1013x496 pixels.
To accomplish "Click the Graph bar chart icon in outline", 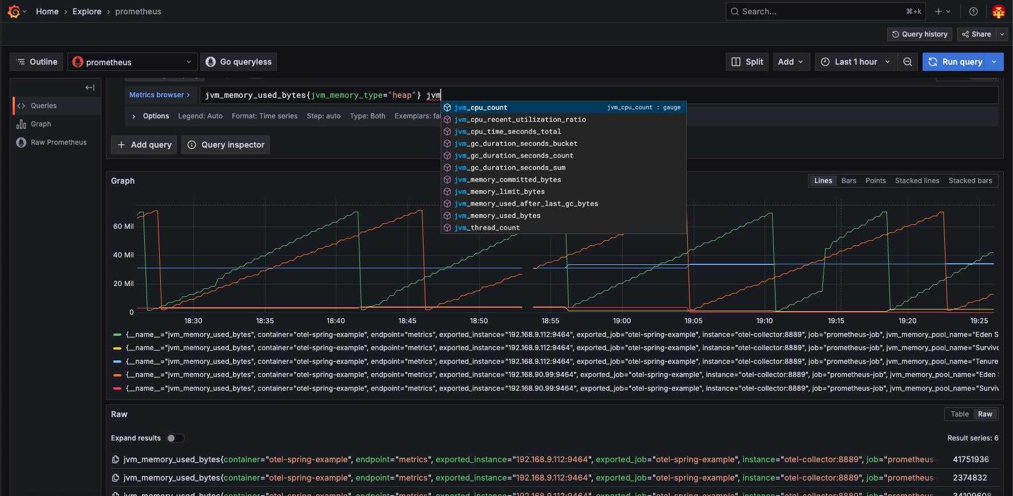I will click(x=21, y=124).
